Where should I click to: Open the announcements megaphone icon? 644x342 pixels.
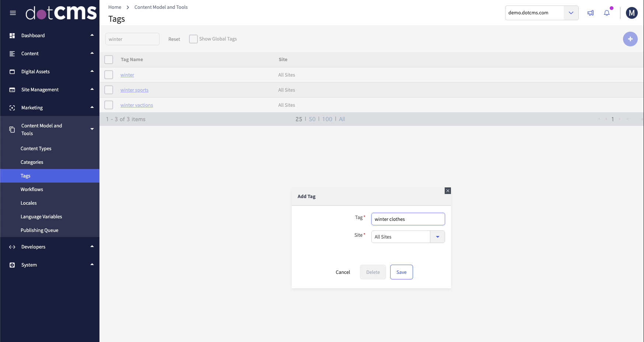pyautogui.click(x=591, y=13)
